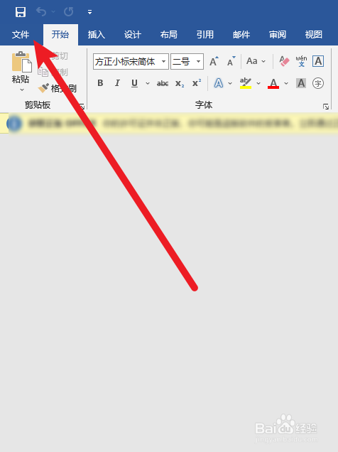338x452 pixels.
Task: Open the Aa change case menu
Action: tap(256, 61)
